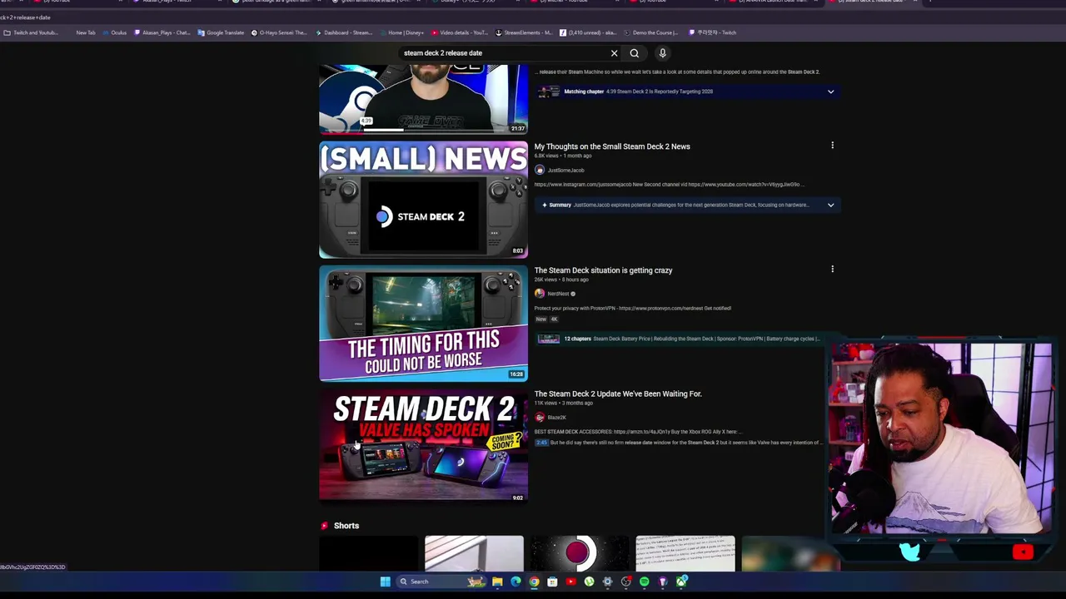
Task: Open File Explorer from the taskbar
Action: (497, 582)
